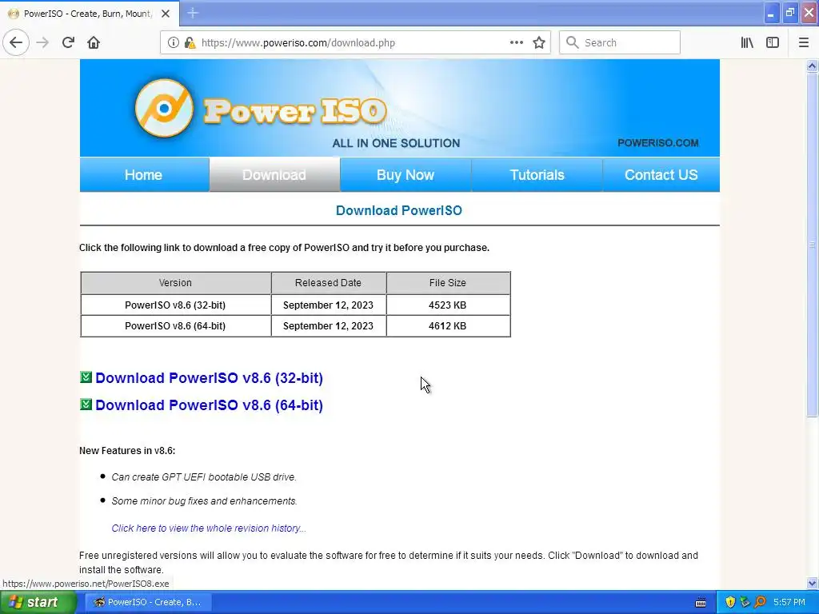819x614 pixels.
Task: Click the green arrow icon beside 64-bit download
Action: pyautogui.click(x=86, y=404)
